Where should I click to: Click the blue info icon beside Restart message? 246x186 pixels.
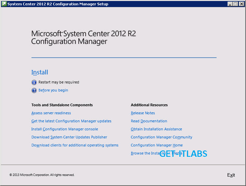[x=34, y=82]
